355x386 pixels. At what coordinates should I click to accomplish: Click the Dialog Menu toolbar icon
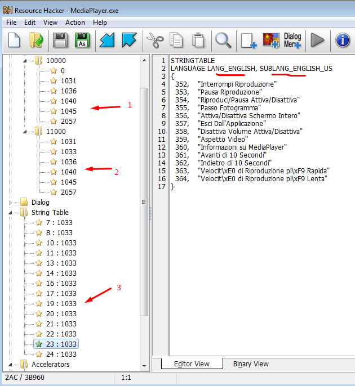pos(292,41)
